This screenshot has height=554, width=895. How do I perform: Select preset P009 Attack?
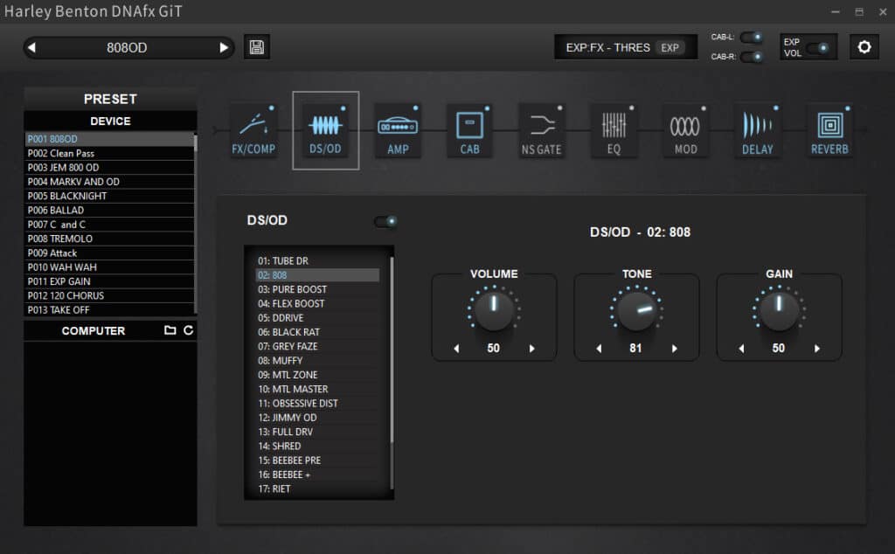pos(109,253)
